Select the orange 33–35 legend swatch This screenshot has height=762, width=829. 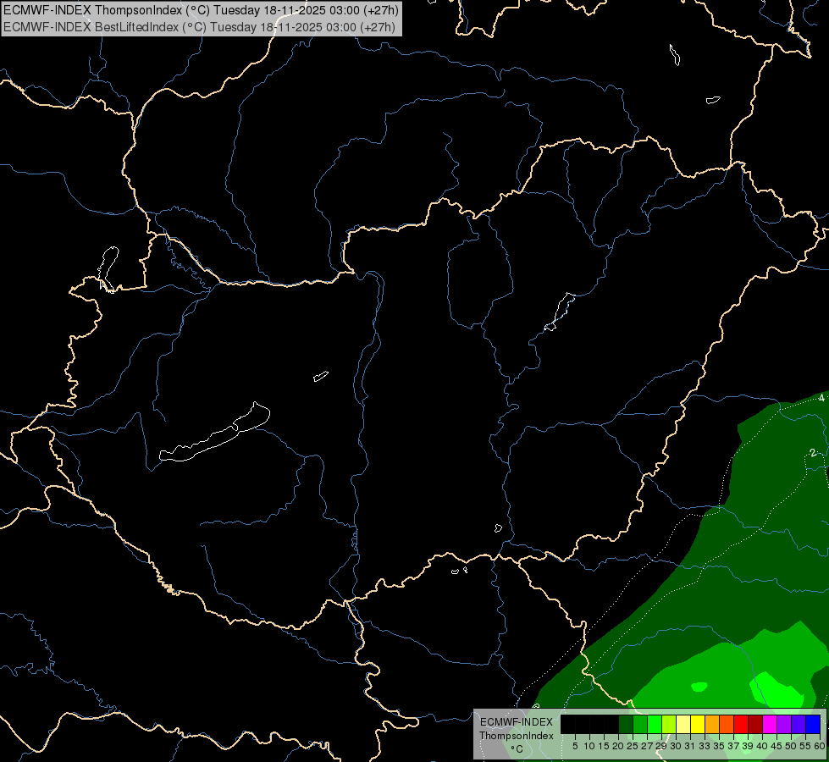[712, 724]
